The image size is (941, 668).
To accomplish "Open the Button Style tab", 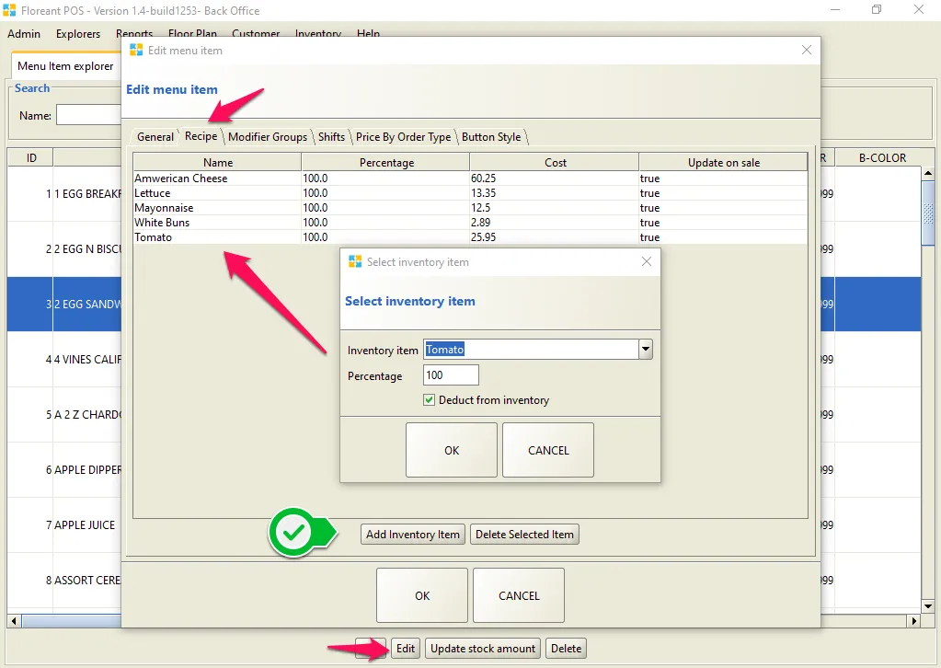I will point(491,137).
